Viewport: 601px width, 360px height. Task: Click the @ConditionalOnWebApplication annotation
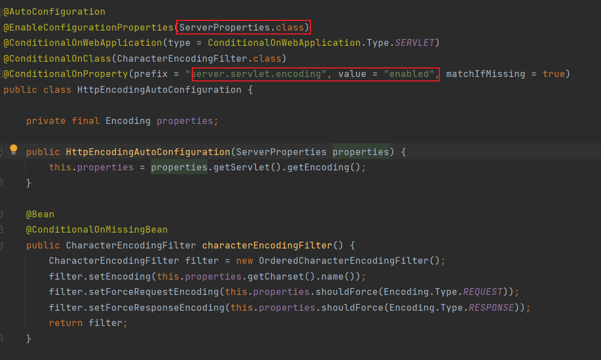tap(83, 43)
